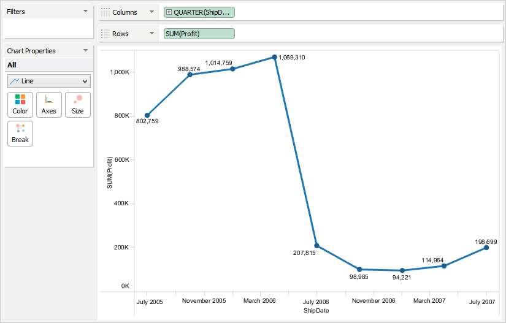Viewport: 506px width, 323px height.
Task: Click the 1,069,310 peak data point
Action: [274, 57]
